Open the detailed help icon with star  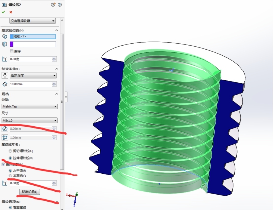click(x=53, y=5)
